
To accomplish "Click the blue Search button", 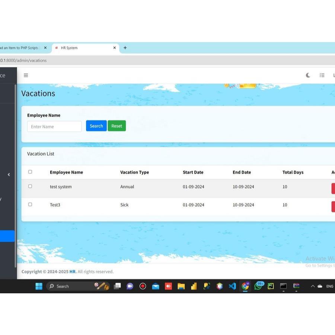I will 96,126.
